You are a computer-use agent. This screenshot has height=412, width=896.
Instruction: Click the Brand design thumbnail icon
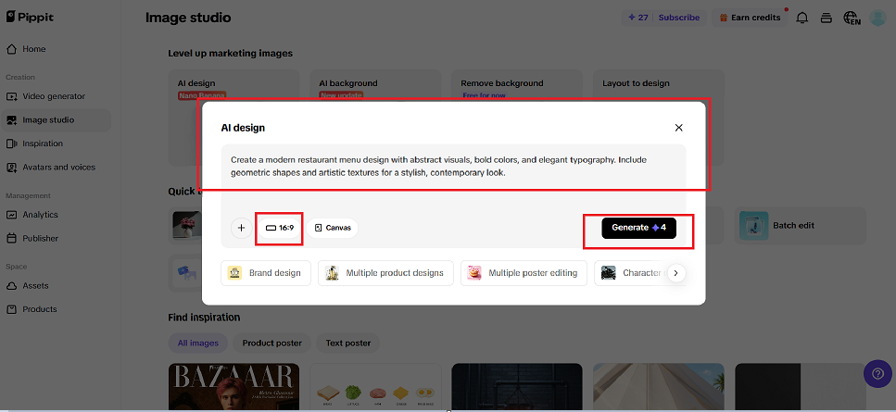[x=234, y=273]
